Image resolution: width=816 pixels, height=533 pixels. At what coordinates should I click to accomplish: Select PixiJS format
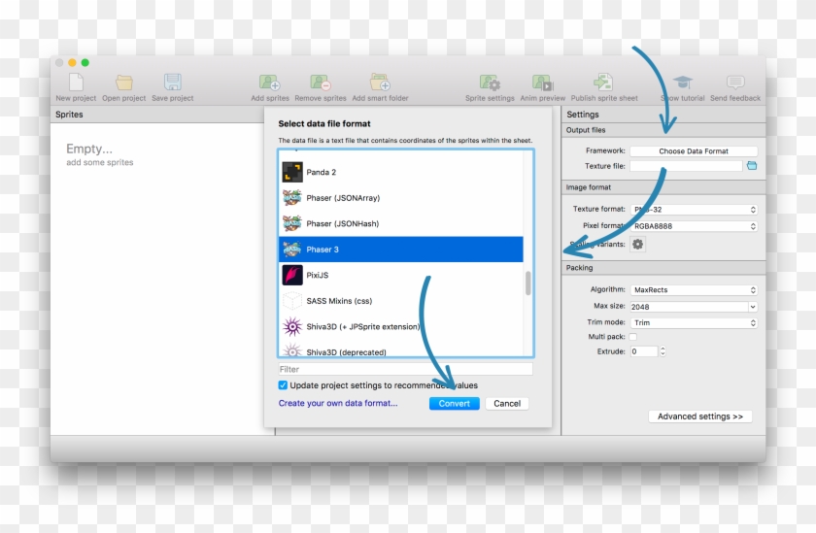pyautogui.click(x=401, y=275)
